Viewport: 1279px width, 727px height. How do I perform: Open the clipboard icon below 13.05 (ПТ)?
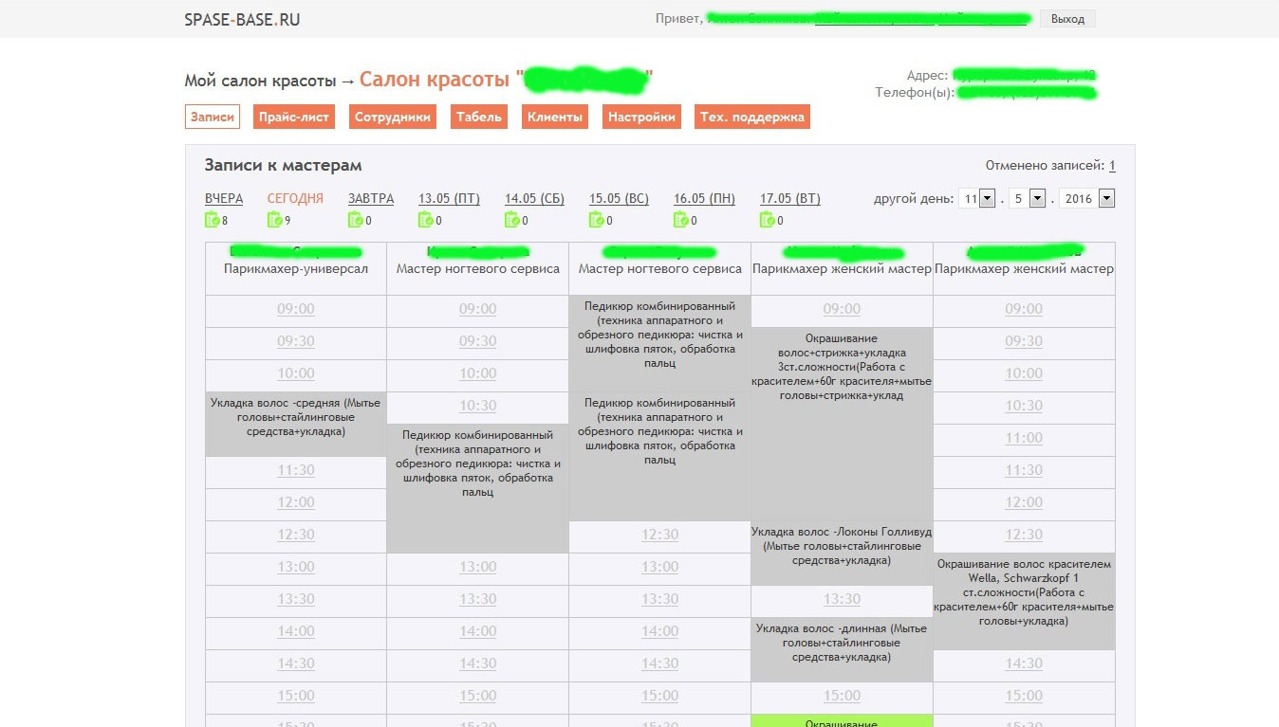[x=426, y=220]
